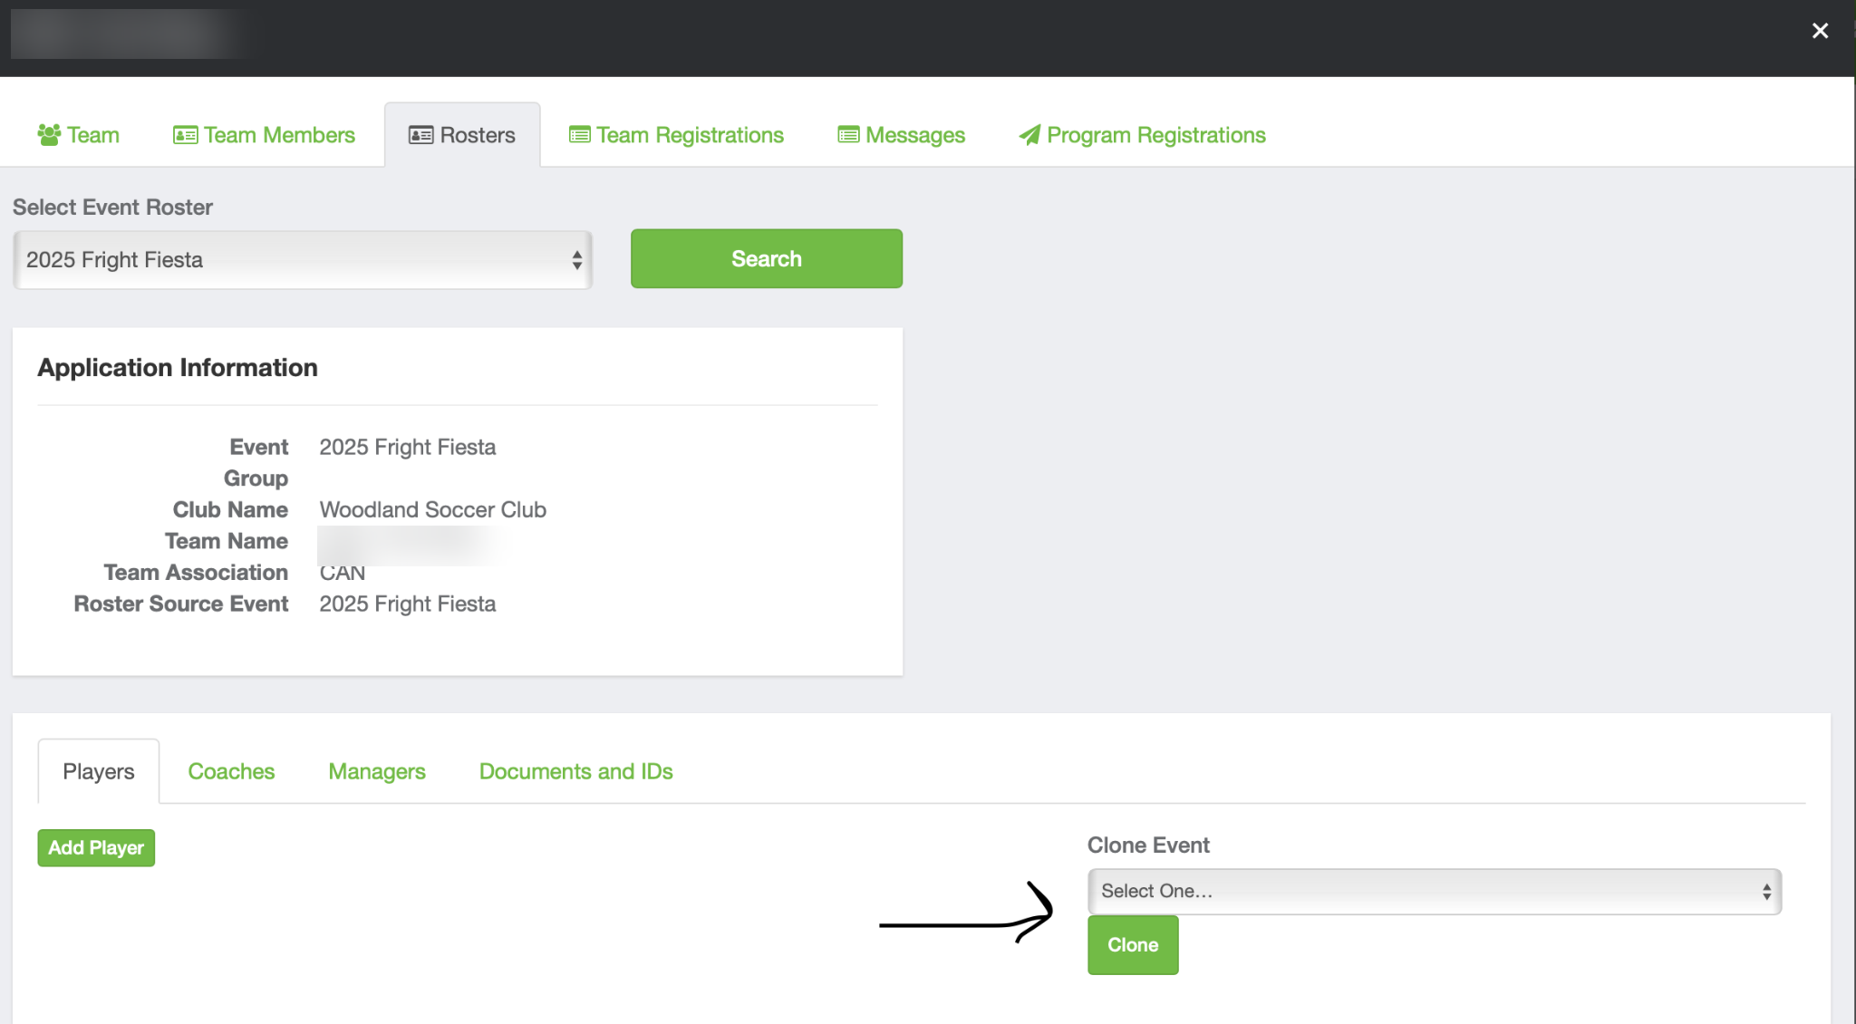The width and height of the screenshot is (1856, 1024).
Task: Click the Roster Source Event label
Action: point(181,604)
